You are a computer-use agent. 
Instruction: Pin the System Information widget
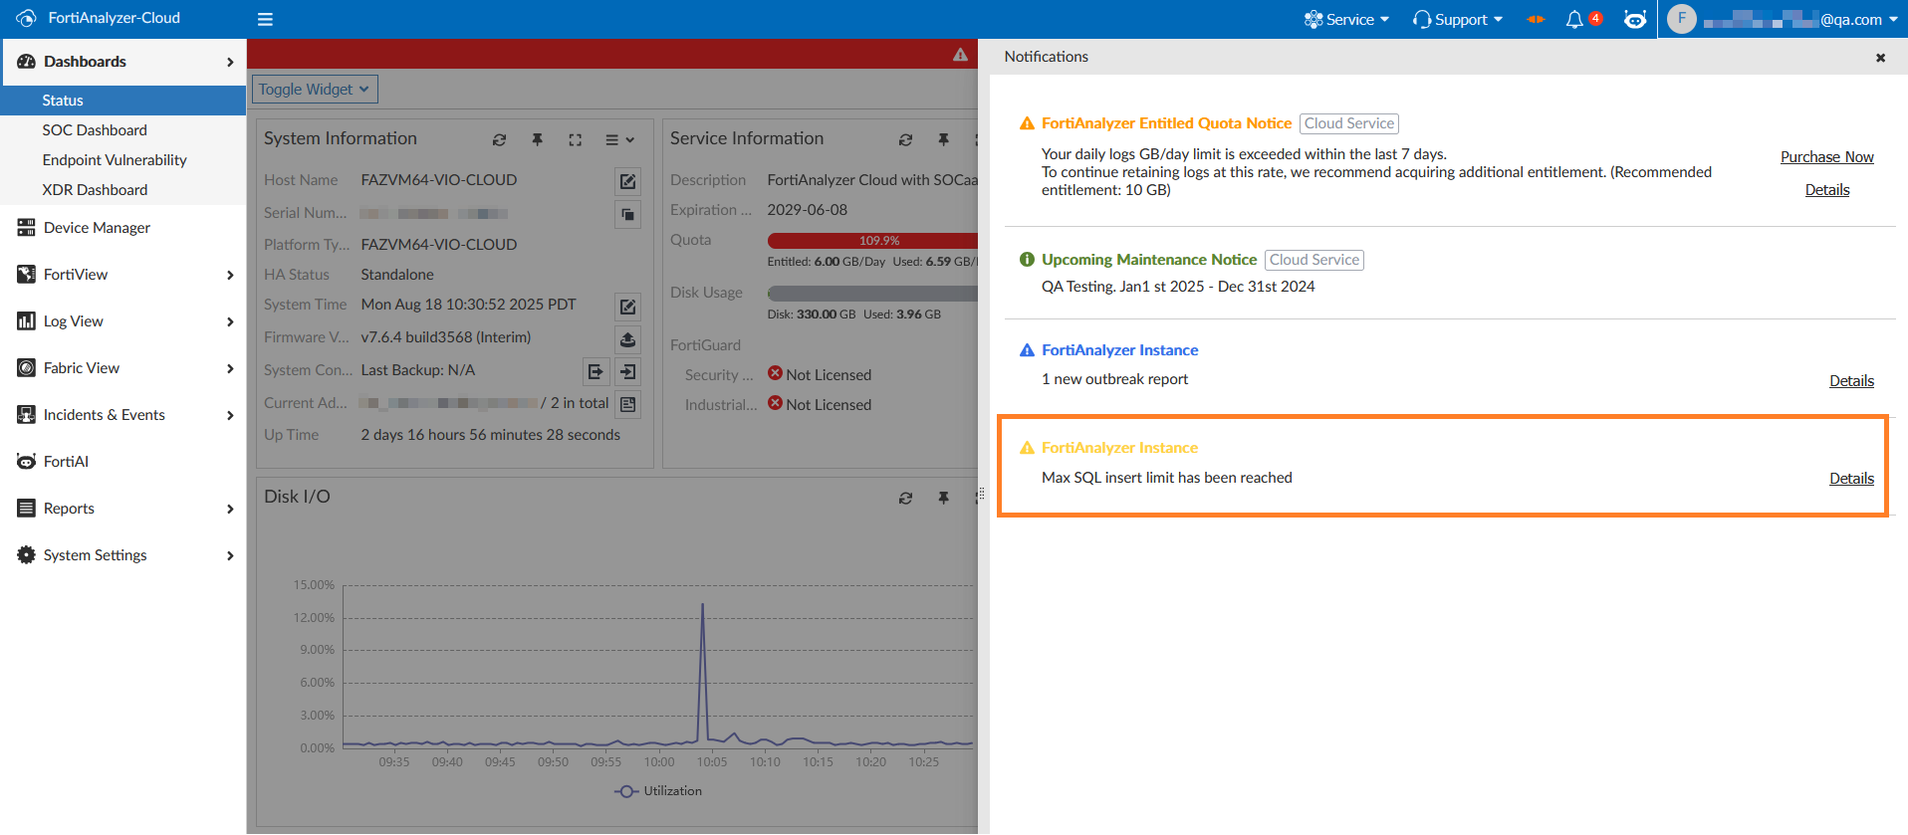click(537, 140)
